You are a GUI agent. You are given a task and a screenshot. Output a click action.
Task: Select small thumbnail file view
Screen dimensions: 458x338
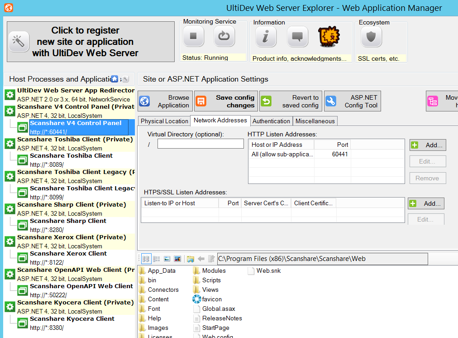pyautogui.click(x=167, y=259)
